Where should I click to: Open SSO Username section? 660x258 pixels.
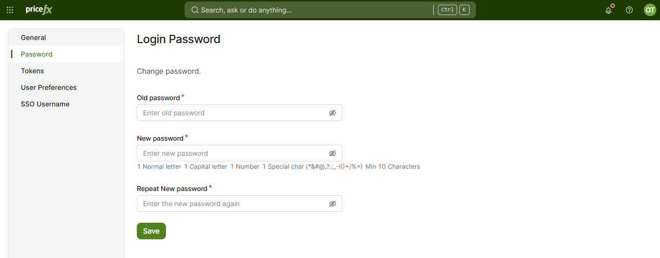point(66,104)
